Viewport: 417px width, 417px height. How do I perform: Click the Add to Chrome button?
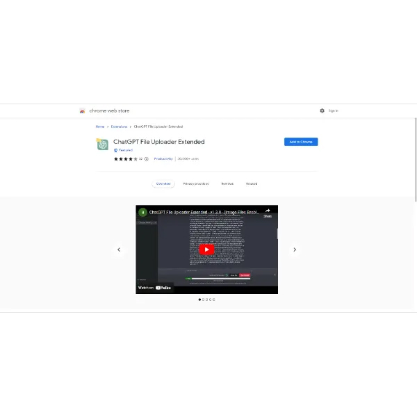pos(301,142)
